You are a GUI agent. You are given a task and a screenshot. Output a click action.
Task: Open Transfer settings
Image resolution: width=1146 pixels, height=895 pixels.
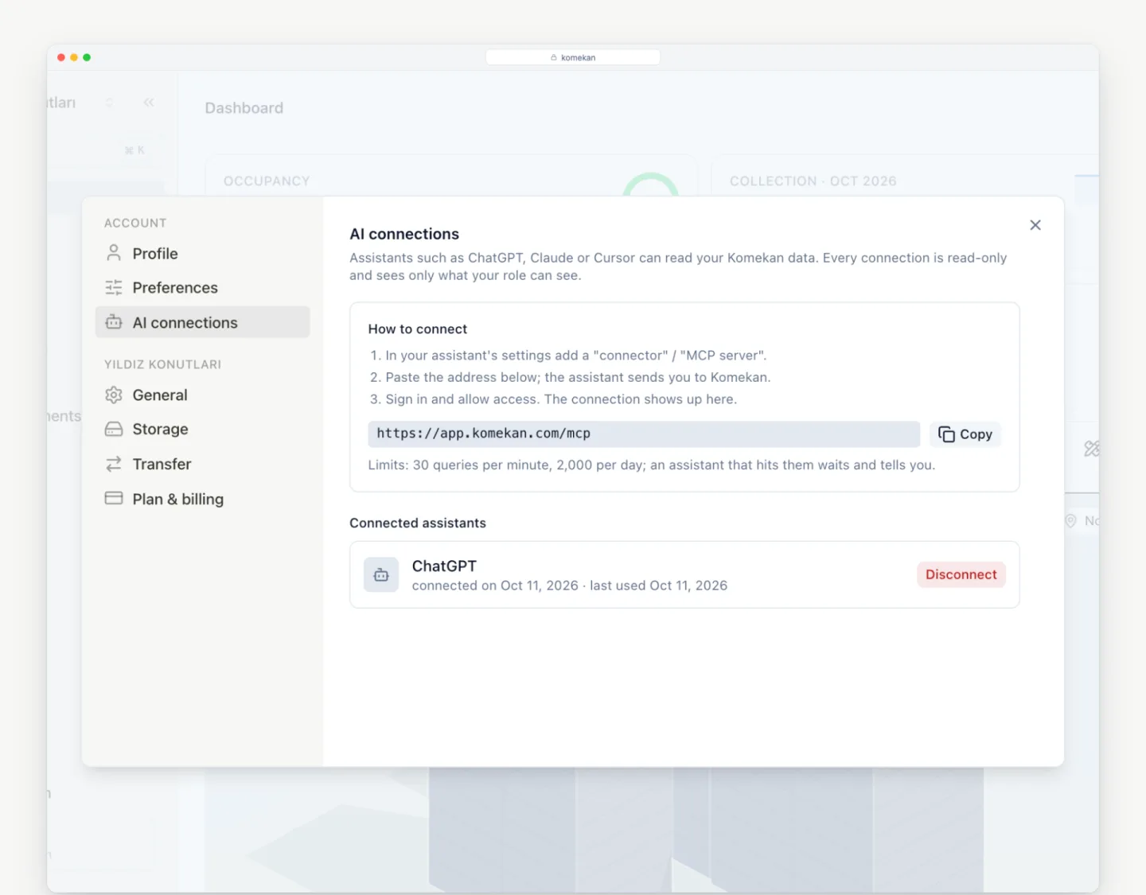[x=202, y=465]
